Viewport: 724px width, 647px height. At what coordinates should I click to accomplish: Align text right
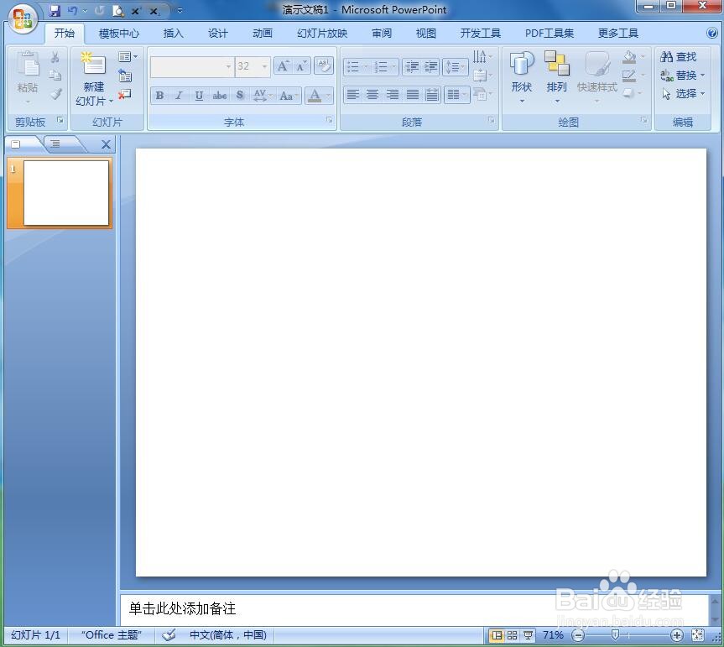pyautogui.click(x=393, y=95)
